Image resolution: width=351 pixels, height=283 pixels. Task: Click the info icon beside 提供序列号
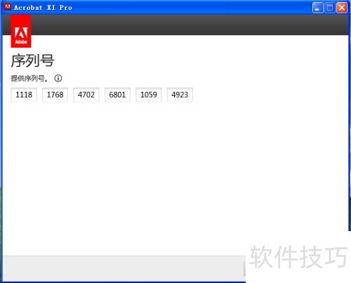(58, 78)
